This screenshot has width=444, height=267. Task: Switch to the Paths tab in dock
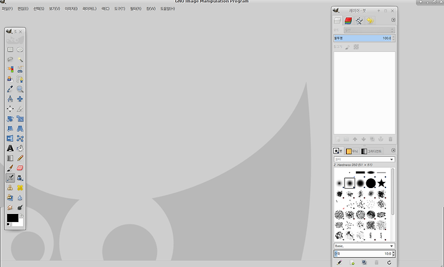click(359, 20)
